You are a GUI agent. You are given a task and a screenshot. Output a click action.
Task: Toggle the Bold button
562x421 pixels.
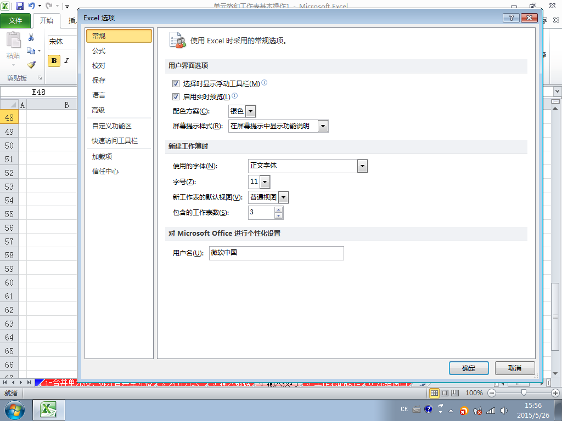point(54,60)
